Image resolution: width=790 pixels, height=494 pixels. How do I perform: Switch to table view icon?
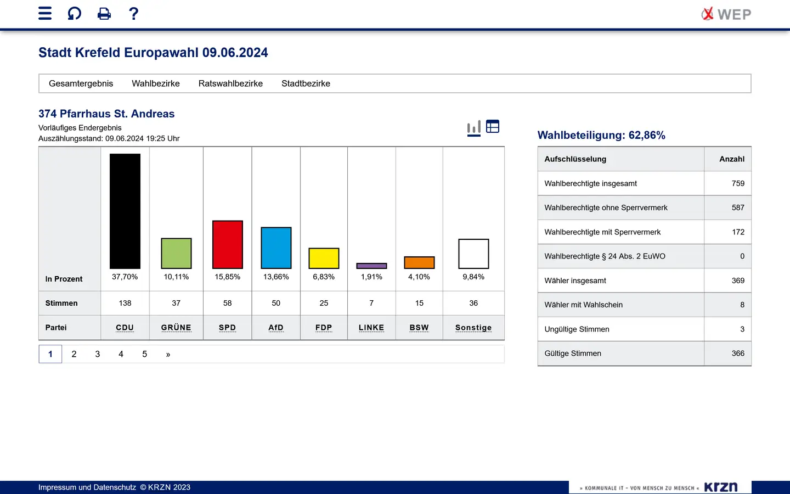pyautogui.click(x=493, y=127)
